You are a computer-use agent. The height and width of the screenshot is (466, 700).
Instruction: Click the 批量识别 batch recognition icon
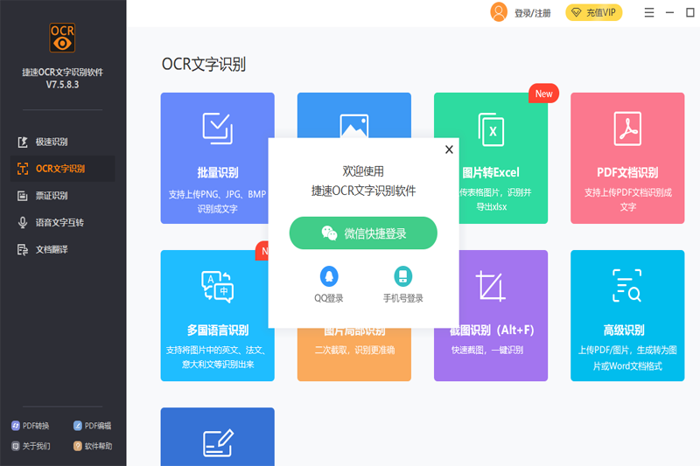(217, 128)
